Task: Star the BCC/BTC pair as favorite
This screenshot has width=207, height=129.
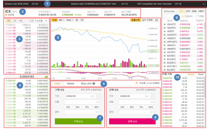Action: 165,59
